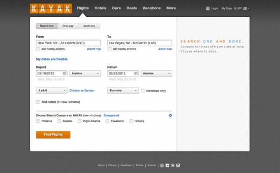Select the Multi-city tab
Screen dimensions: 280x173
[x=89, y=26]
